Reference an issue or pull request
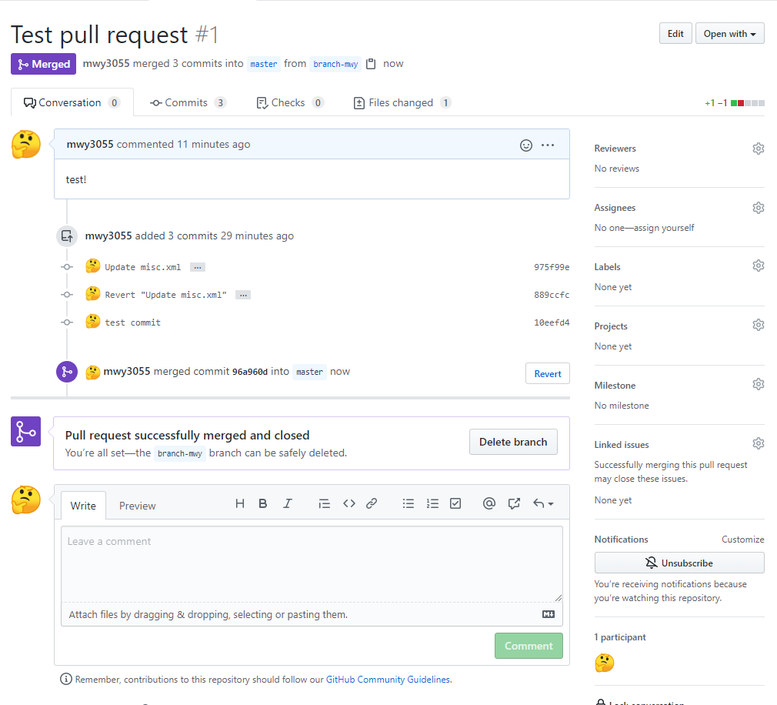The height and width of the screenshot is (705, 777). (515, 503)
